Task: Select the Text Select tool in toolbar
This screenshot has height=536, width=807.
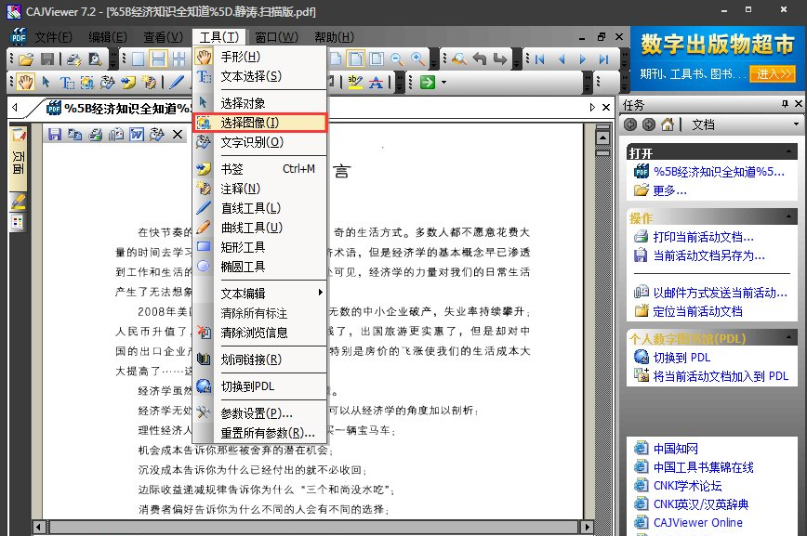Action: click(67, 82)
